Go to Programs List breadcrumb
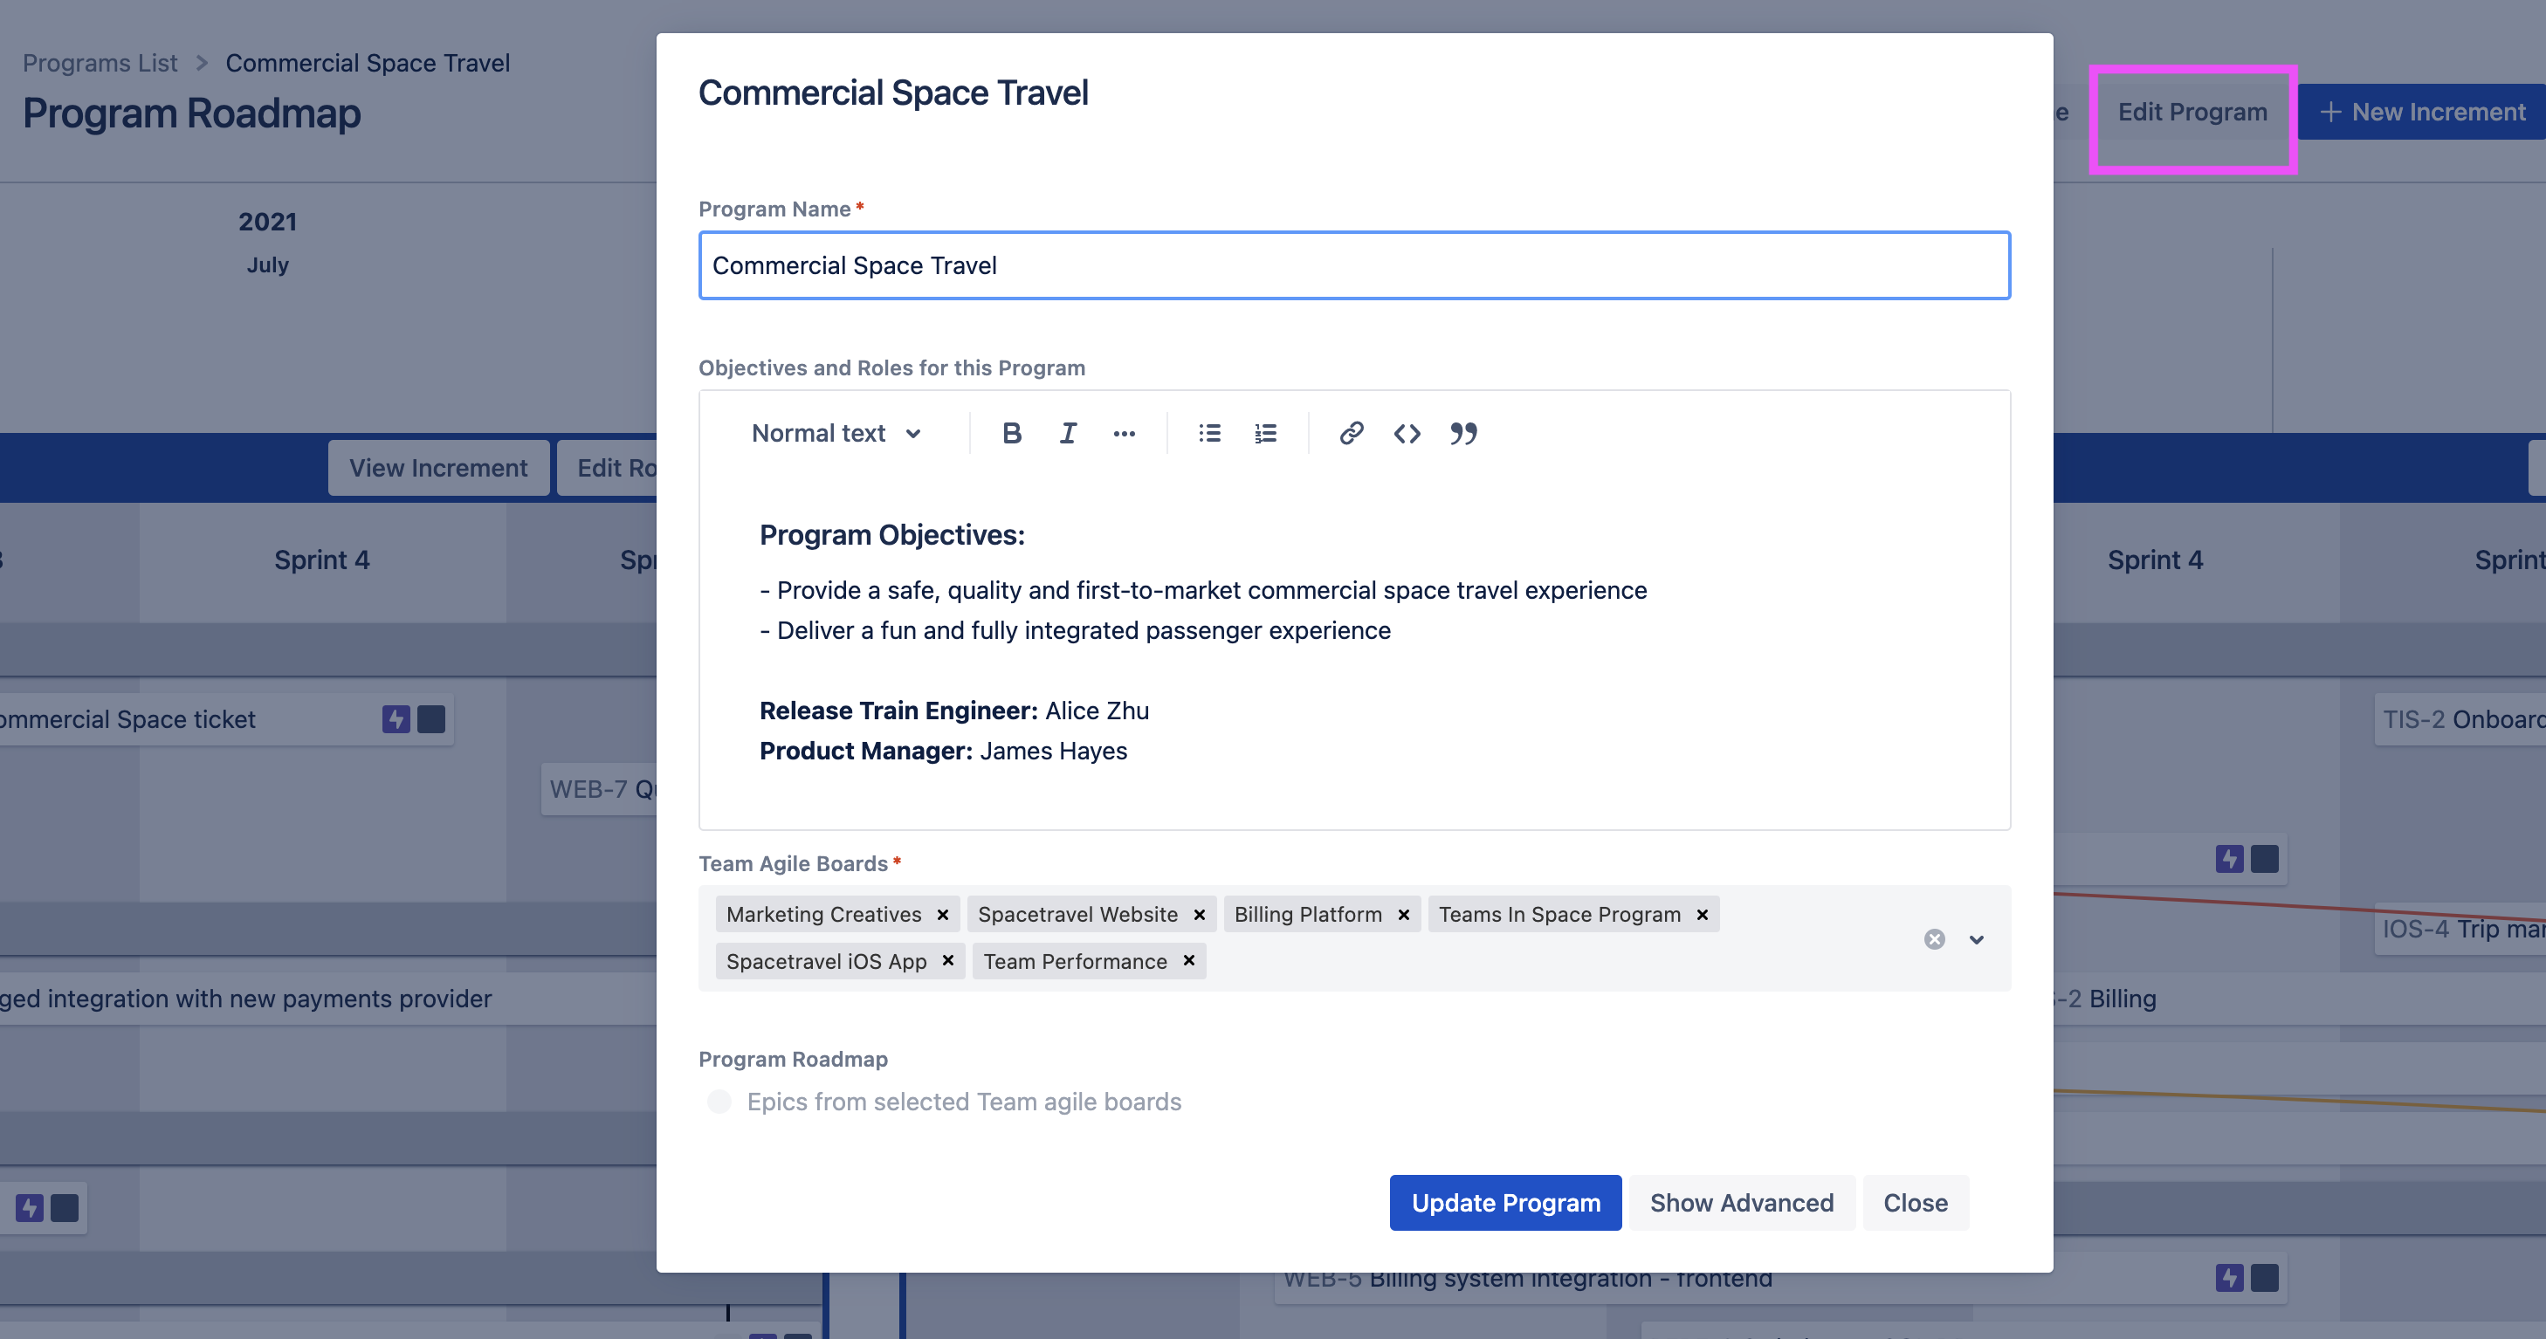Viewport: 2546px width, 1339px height. pos(100,62)
